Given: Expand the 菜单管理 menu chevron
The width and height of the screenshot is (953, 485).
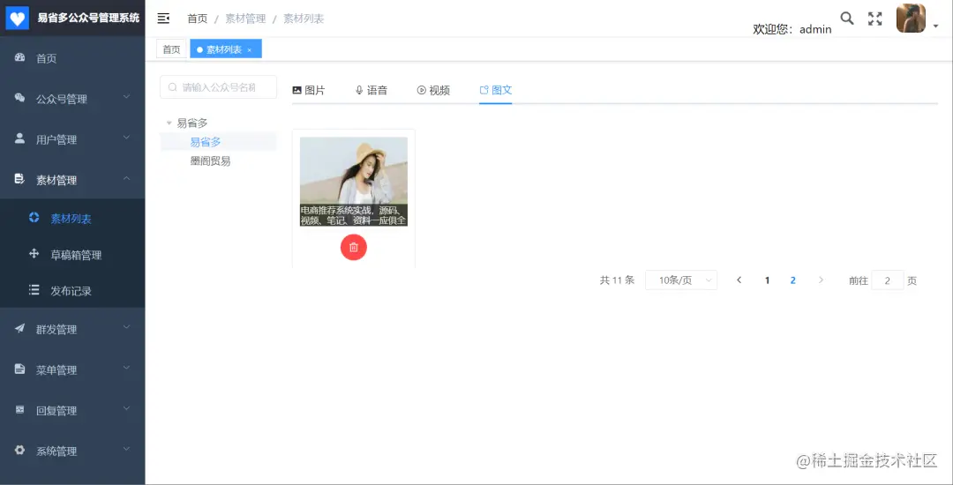Looking at the screenshot, I should click(126, 368).
